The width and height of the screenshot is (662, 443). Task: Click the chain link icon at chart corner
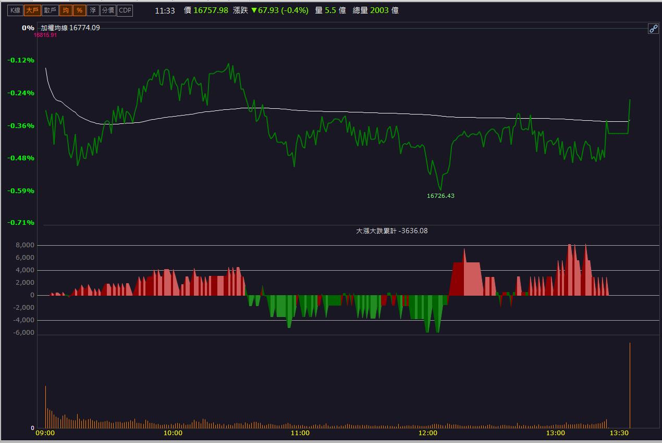[654, 29]
